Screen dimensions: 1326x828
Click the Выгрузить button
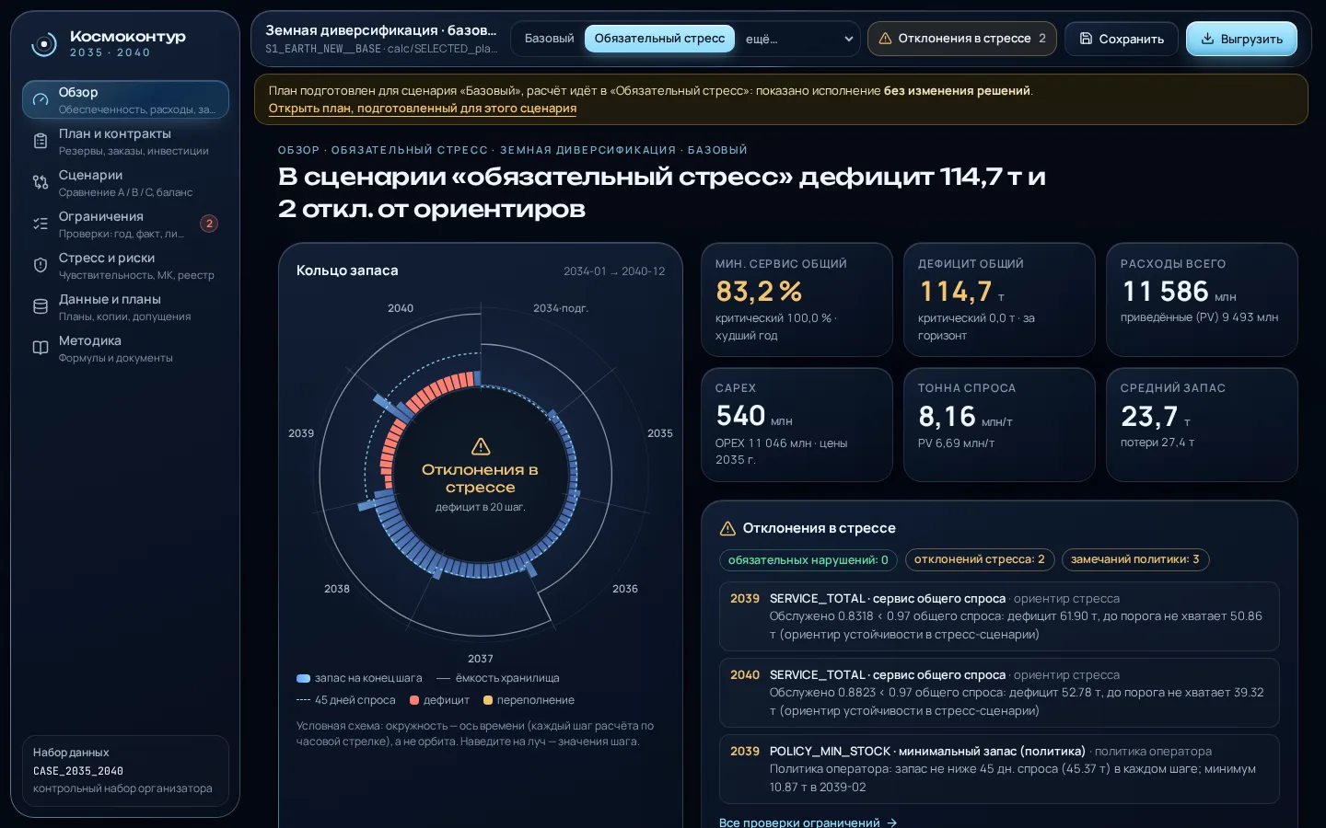point(1241,39)
